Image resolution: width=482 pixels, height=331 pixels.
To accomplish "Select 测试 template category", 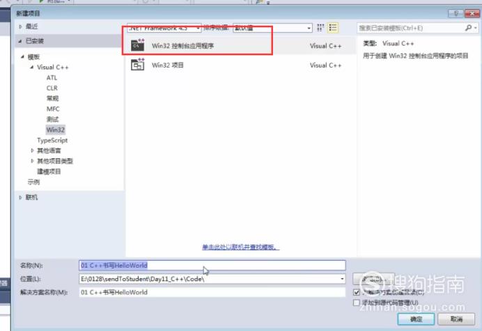I will pos(52,119).
